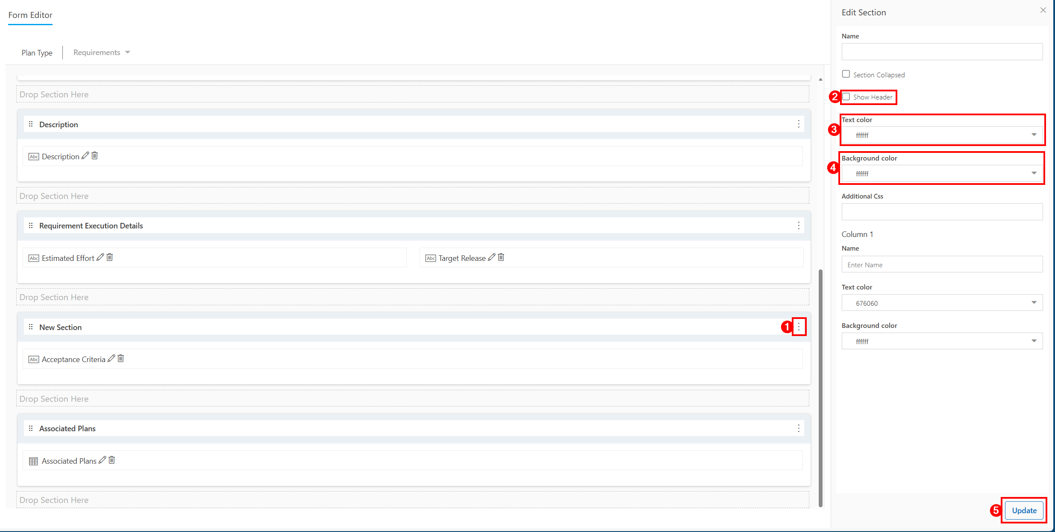Click the scroll up arrow of form editor
This screenshot has height=532, width=1055.
click(820, 79)
